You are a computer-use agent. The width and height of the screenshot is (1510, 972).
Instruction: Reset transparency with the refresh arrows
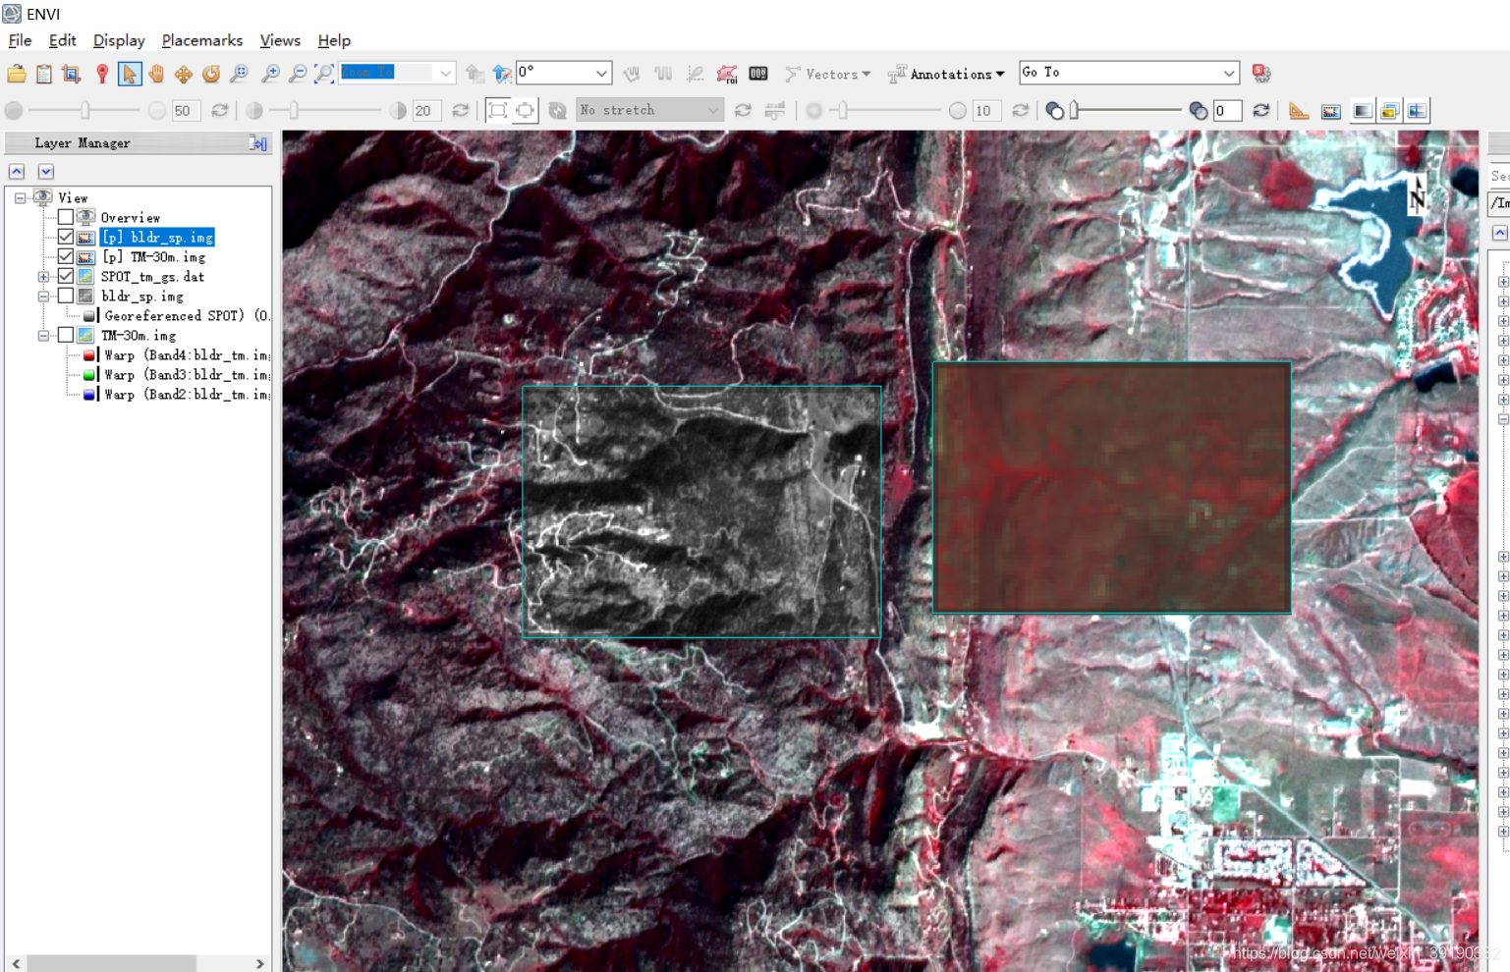click(1261, 110)
